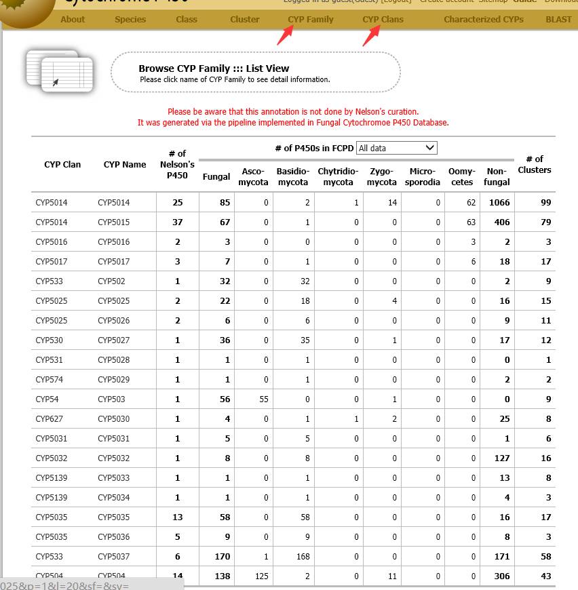Click Zygomycota value 14
Viewport: 578px width, 590px height.
pyautogui.click(x=393, y=203)
